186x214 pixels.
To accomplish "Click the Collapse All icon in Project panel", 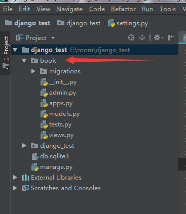I will coord(142,37).
